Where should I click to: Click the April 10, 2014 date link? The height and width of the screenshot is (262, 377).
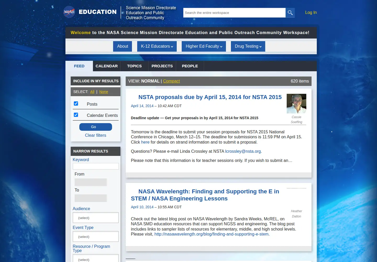click(x=142, y=207)
